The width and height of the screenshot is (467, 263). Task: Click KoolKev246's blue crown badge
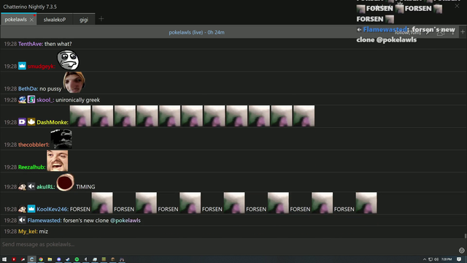pos(31,209)
